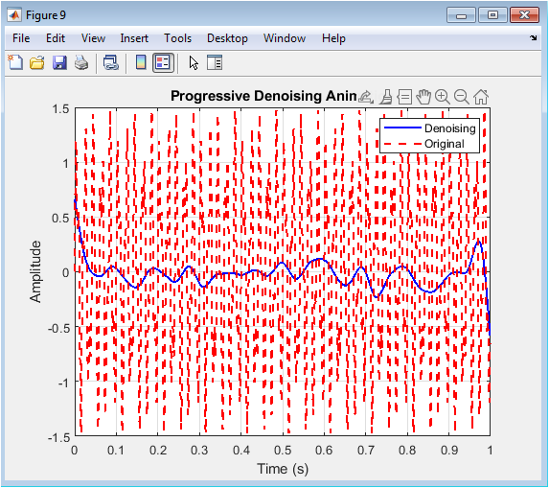
Task: Click the New Figure icon
Action: (x=15, y=63)
